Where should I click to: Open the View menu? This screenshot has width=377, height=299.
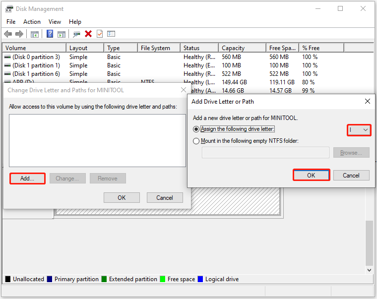(55, 22)
